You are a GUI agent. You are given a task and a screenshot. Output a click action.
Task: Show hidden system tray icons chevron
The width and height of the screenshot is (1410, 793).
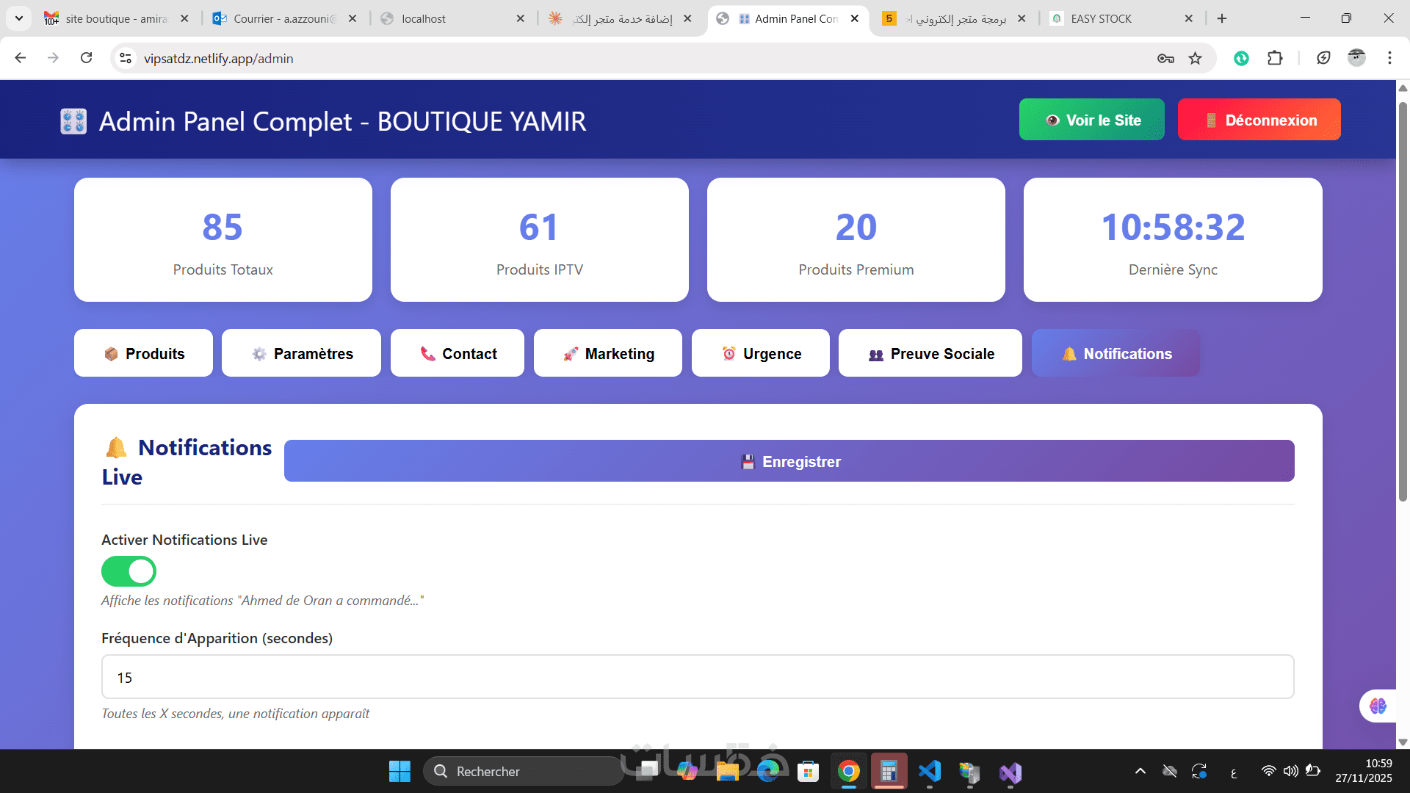(x=1140, y=771)
